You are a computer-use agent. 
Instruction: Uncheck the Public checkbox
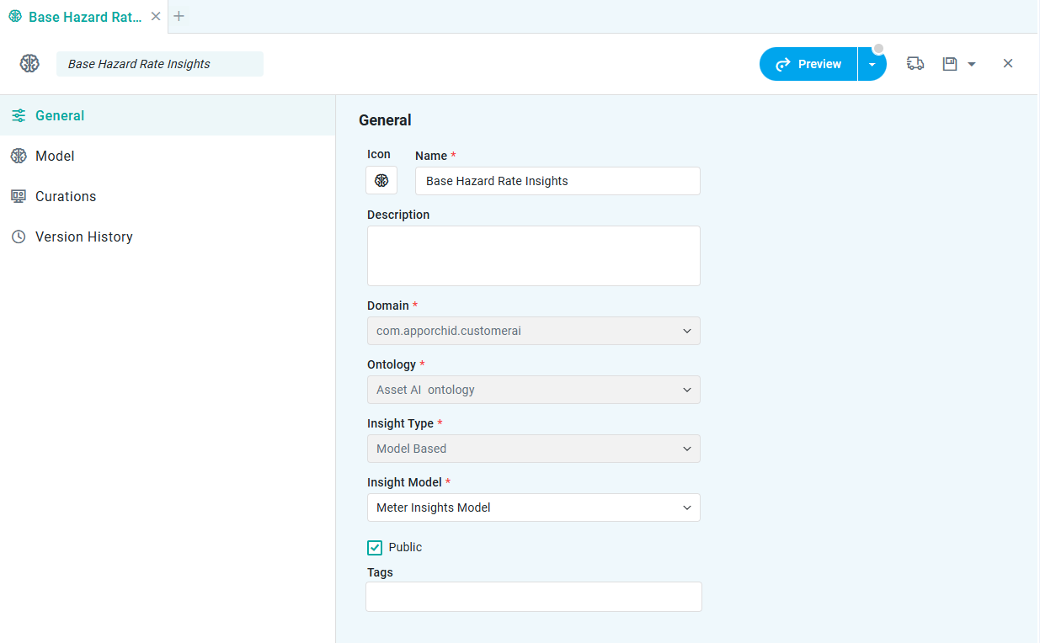click(x=375, y=548)
